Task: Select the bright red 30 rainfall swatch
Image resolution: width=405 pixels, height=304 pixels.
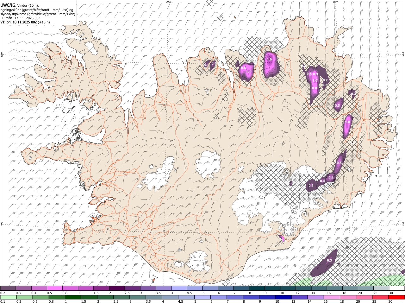Action: click(397, 297)
